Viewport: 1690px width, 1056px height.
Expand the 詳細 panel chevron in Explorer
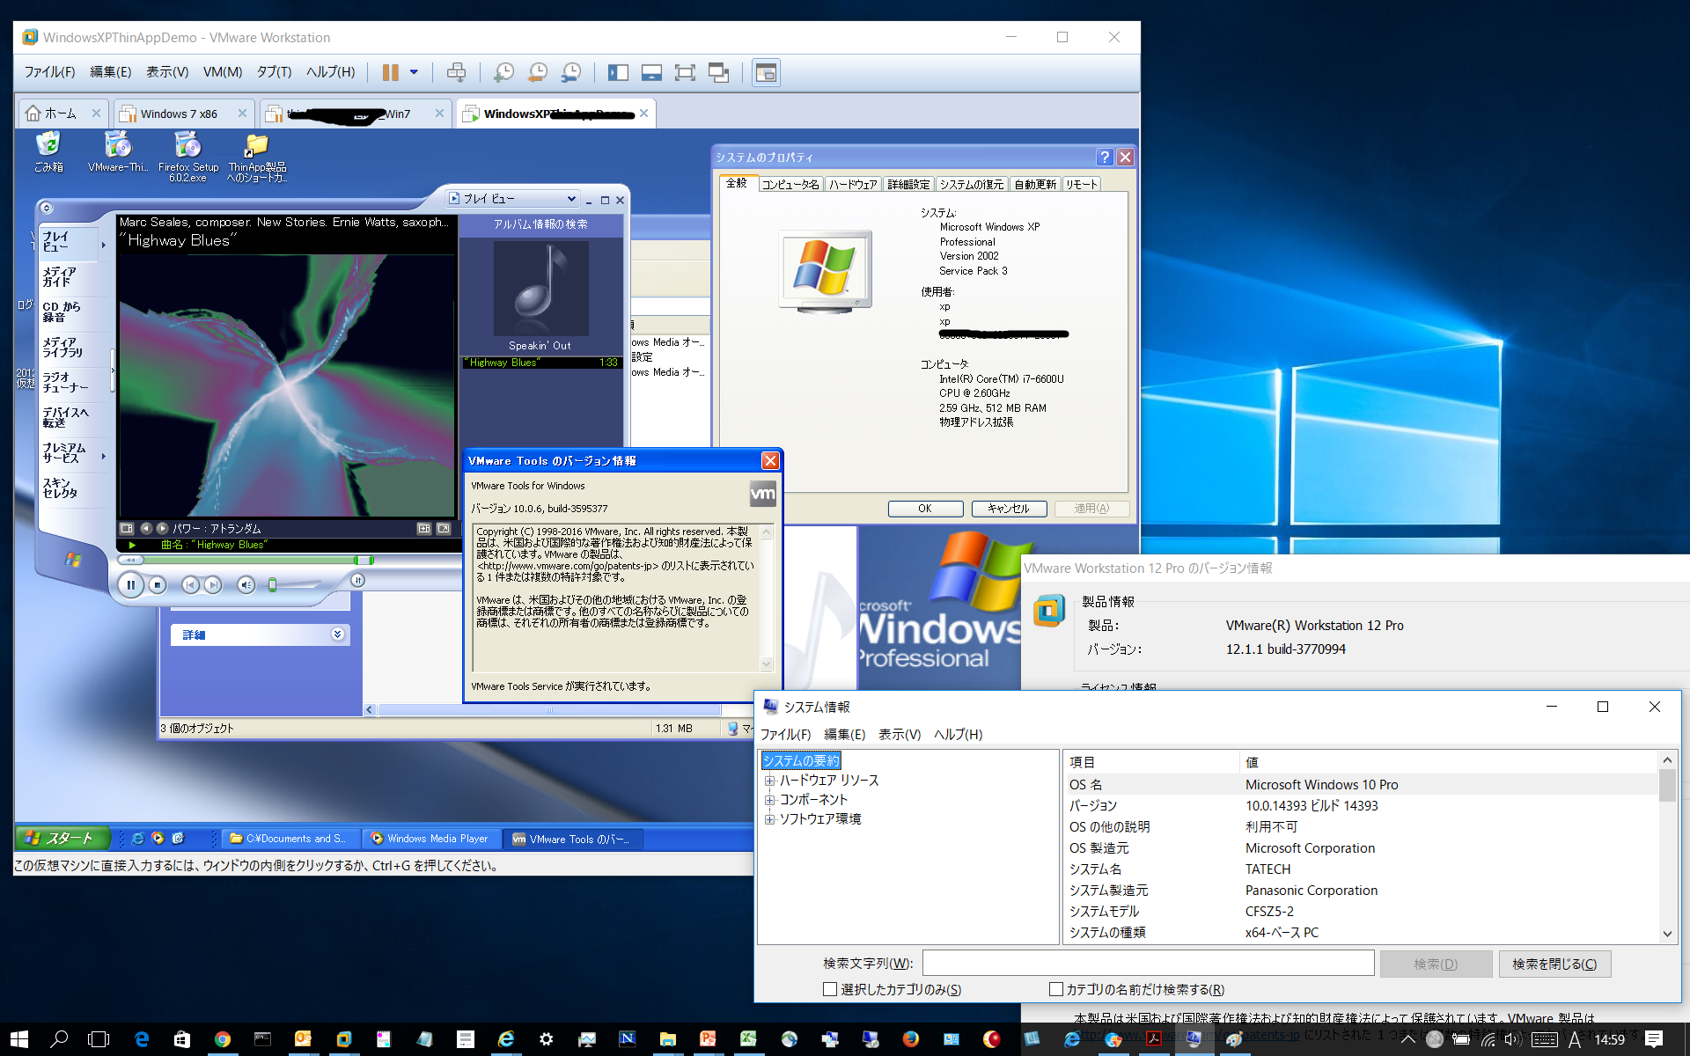[337, 634]
